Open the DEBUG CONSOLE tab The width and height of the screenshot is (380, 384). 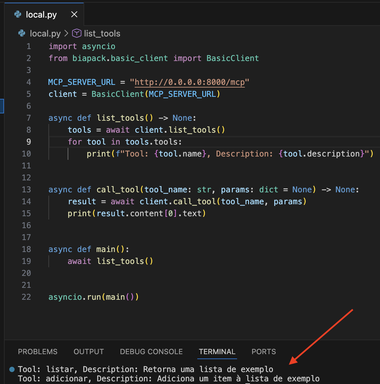[x=151, y=352]
